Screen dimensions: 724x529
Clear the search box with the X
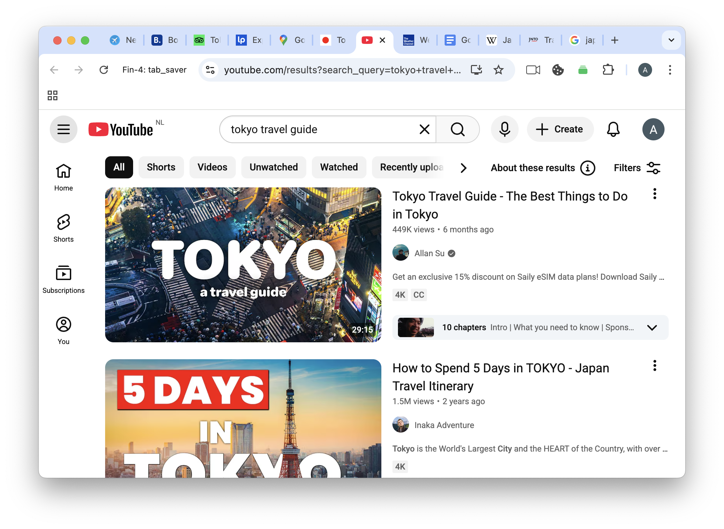click(x=424, y=129)
